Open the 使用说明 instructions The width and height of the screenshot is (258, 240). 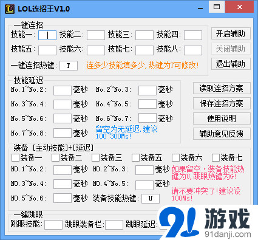coord(222,118)
